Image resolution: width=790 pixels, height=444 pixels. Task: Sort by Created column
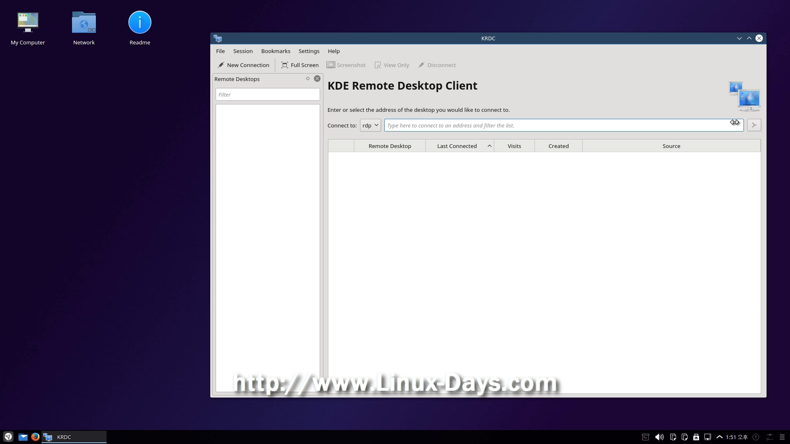click(558, 146)
